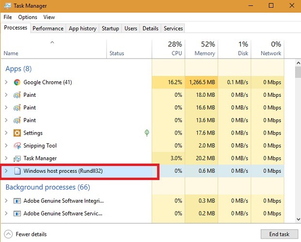Click the Windows host process Rundll32 file icon
Screen dimensions: 301x242
tap(17, 171)
